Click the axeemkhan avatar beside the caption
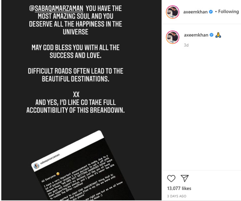This screenshot has height=201, width=241. (x=172, y=37)
